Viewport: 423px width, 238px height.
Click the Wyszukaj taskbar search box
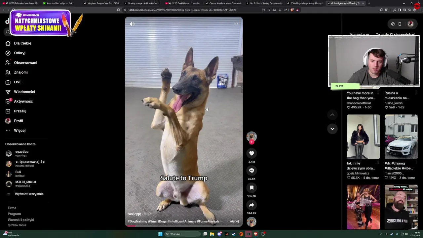[x=183, y=234]
